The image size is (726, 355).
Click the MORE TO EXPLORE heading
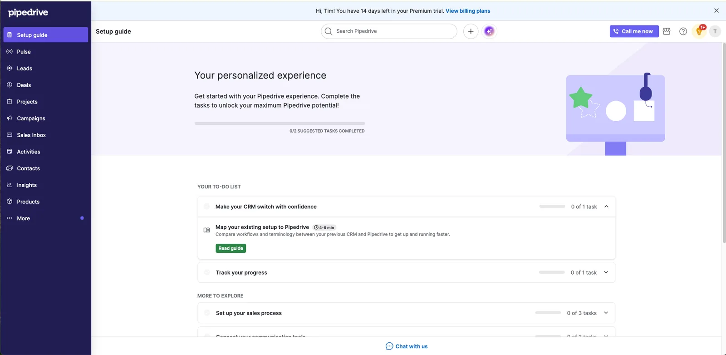(221, 296)
